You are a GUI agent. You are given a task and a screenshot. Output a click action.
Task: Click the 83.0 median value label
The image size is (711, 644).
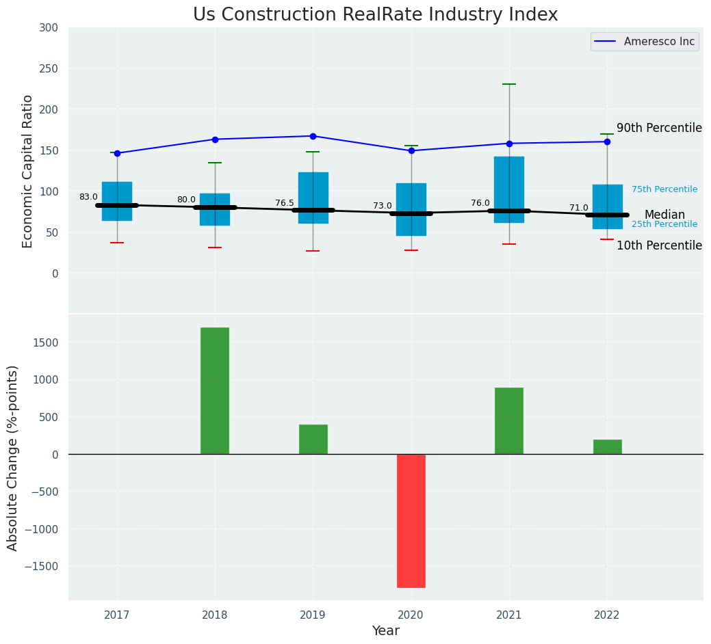coord(88,197)
